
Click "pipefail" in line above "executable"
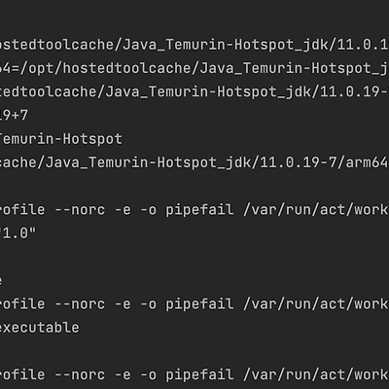click(199, 304)
